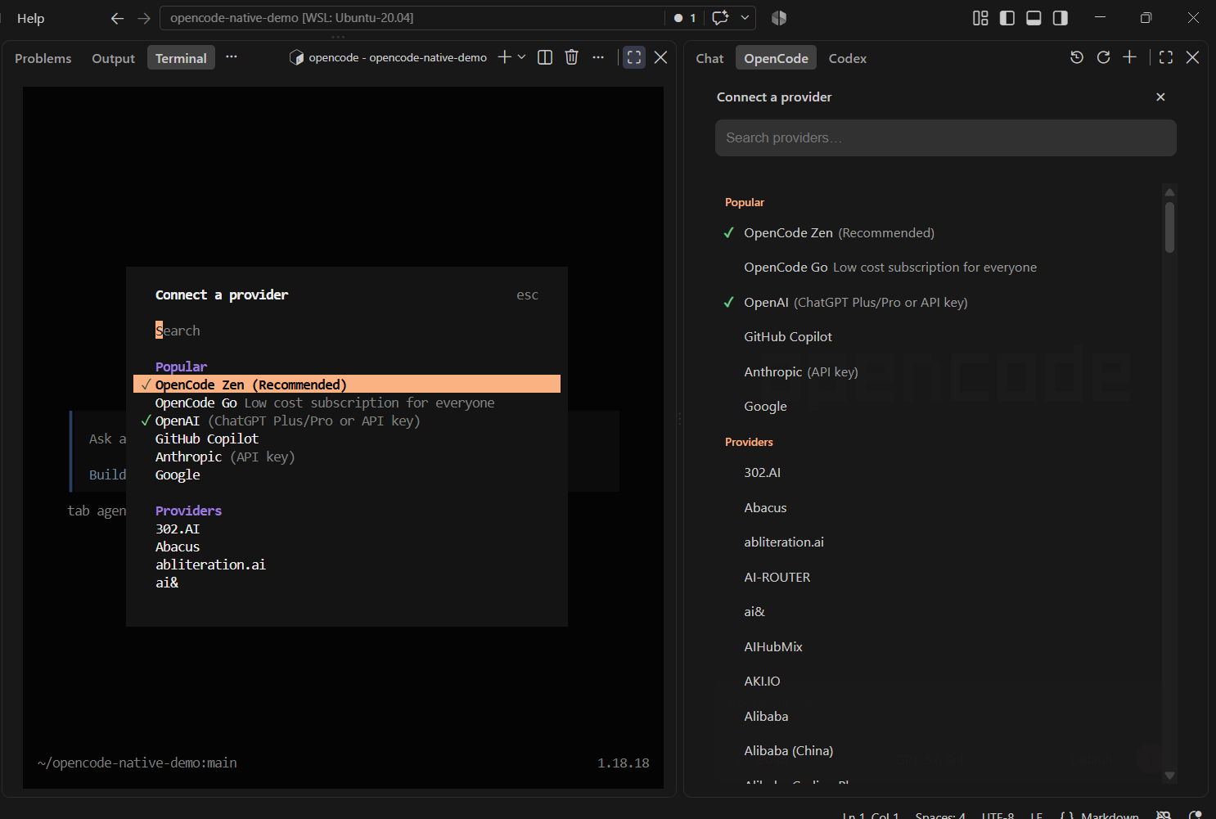Select the Terminal tab

tap(181, 58)
